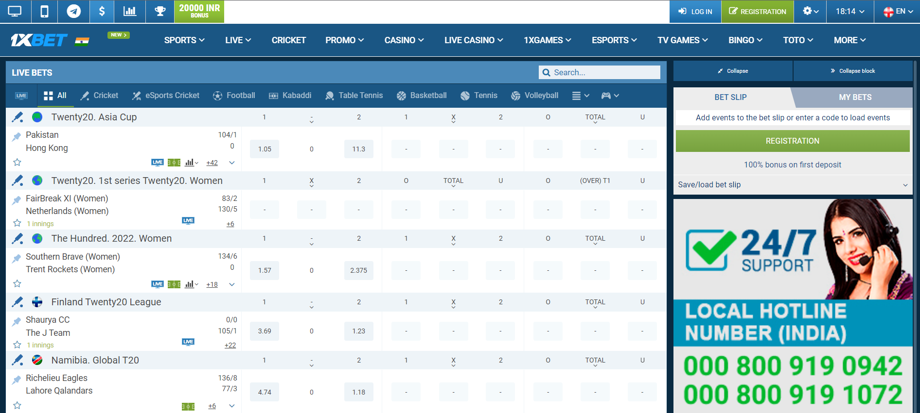This screenshot has height=413, width=920.
Task: Open the statistics bar chart icon
Action: click(130, 11)
